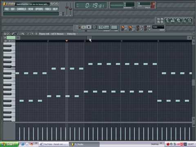196x147 pixels.
Task: Click the system tray clock
Action: (191, 144)
